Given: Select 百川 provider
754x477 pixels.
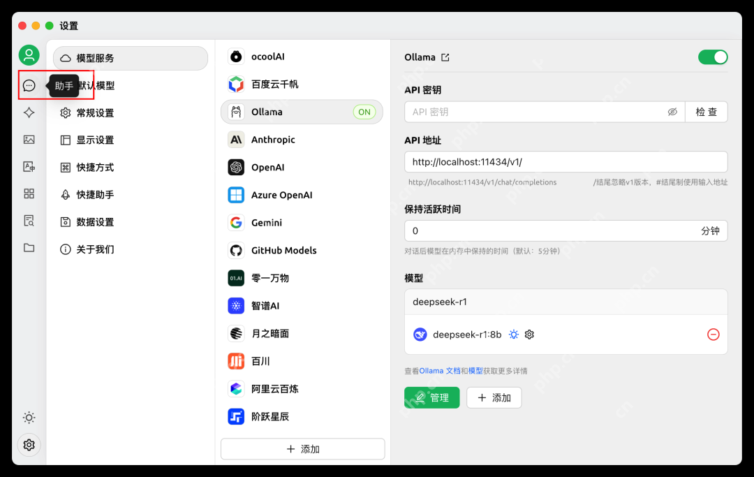Looking at the screenshot, I should (302, 361).
